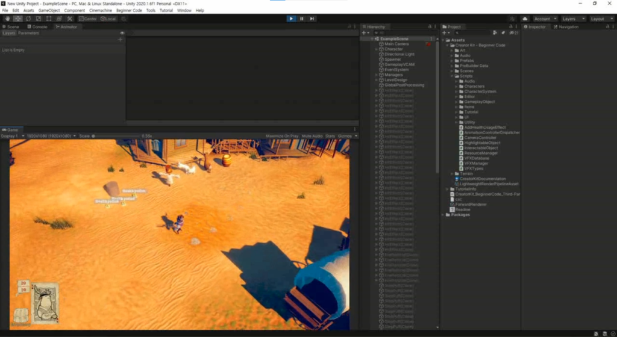
Task: Click the Step frame button
Action: pos(312,19)
